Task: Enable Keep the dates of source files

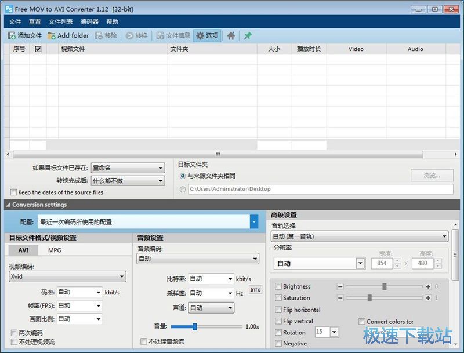Action: [14, 192]
